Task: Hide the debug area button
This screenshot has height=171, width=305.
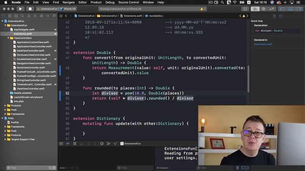Action: point(61,143)
